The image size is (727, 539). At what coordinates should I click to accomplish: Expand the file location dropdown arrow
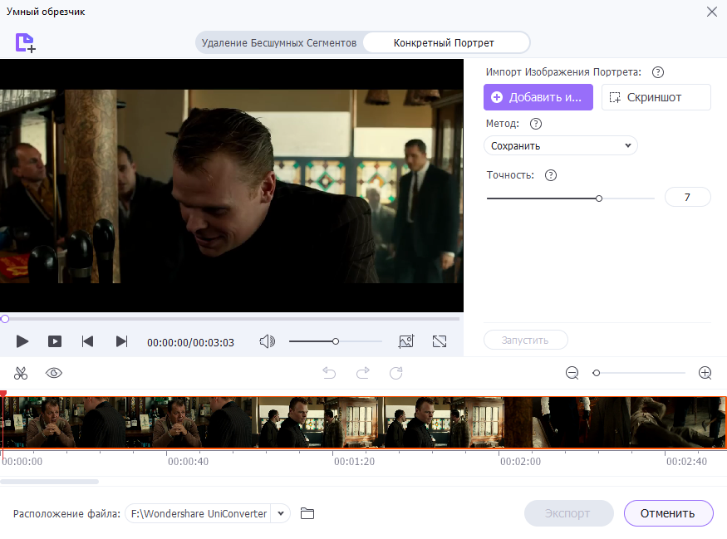(x=281, y=513)
